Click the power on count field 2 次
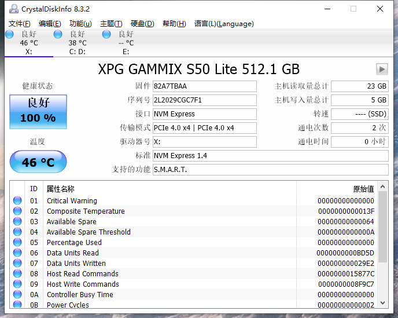The height and width of the screenshot is (318, 398). pyautogui.click(x=360, y=128)
